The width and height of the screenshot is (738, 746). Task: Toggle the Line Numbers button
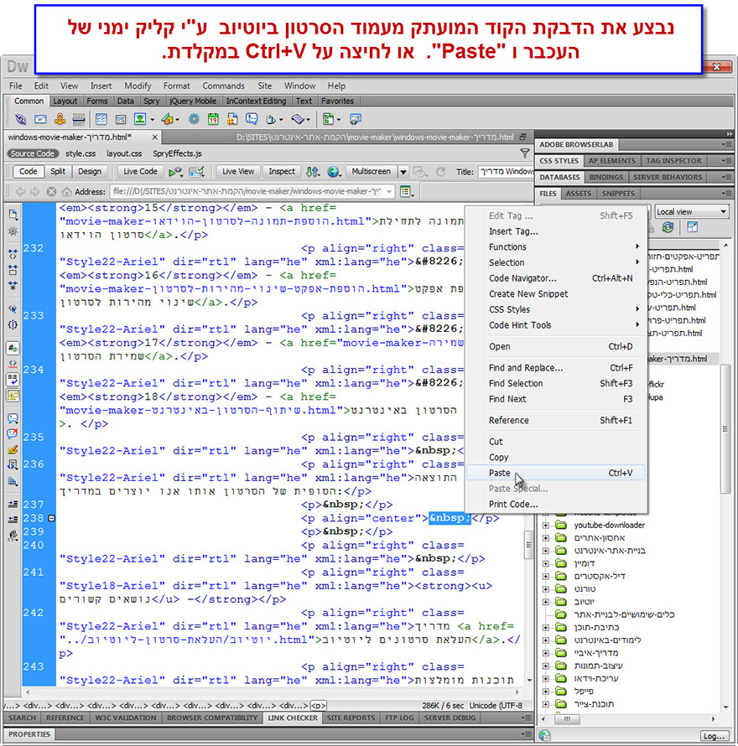[13, 348]
